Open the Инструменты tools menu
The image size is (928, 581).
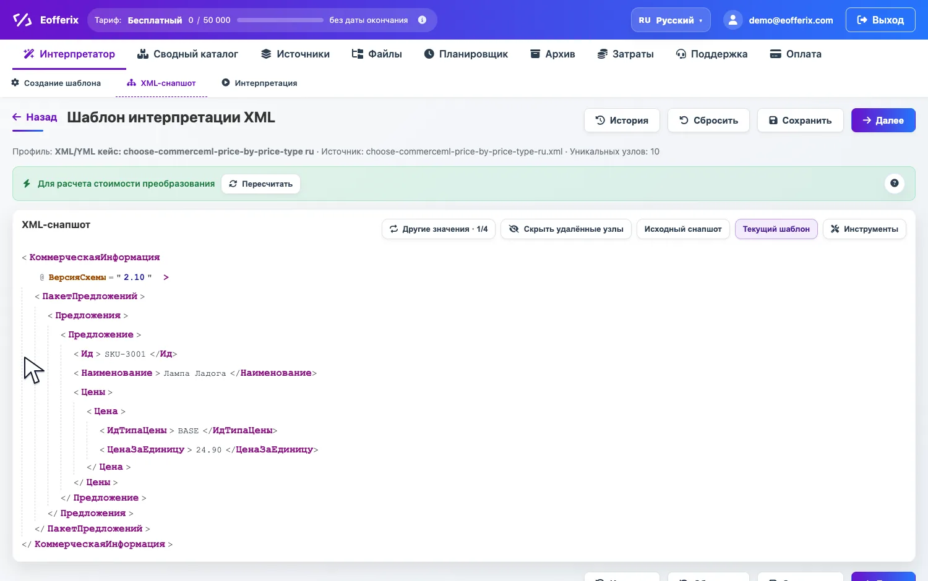(x=864, y=229)
